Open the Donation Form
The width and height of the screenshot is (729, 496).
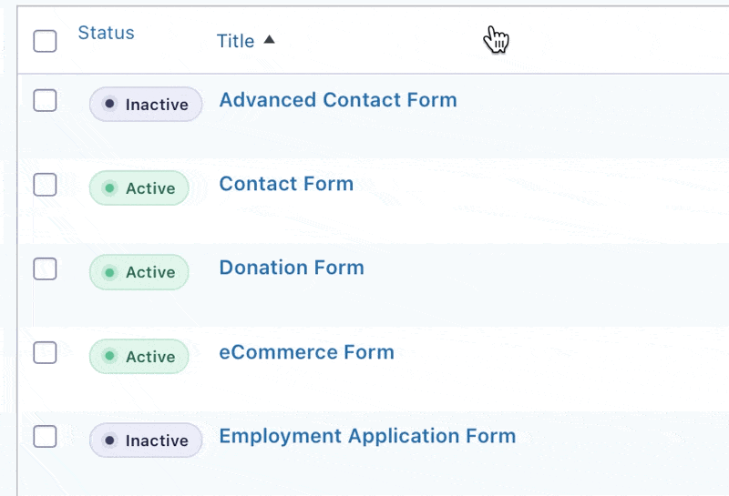pos(292,268)
